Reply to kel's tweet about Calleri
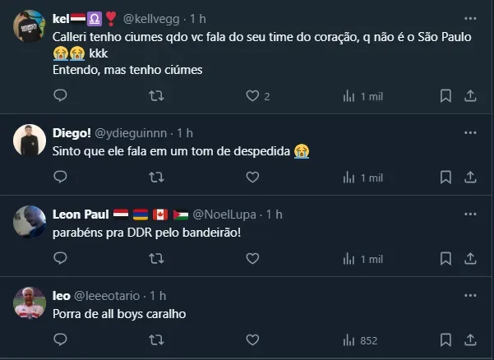Viewport: 494px width, 360px height. (x=60, y=96)
